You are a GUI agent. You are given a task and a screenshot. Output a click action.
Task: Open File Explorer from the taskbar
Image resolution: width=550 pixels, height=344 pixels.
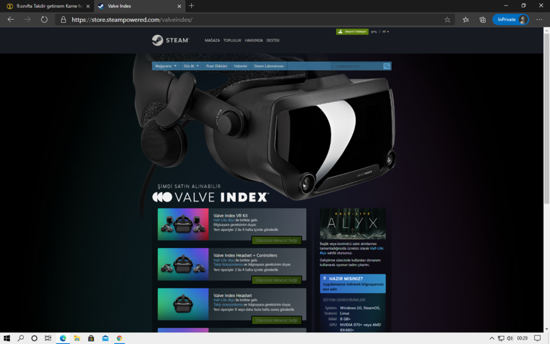(77, 338)
